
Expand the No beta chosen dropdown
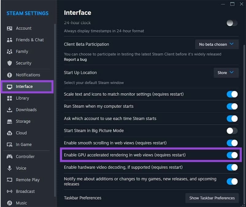coord(217,44)
